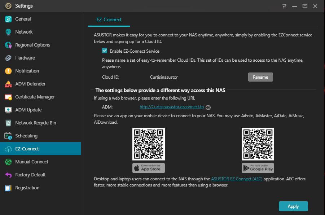Click the Cloud ID: label
325x215 pixels.
(x=110, y=77)
